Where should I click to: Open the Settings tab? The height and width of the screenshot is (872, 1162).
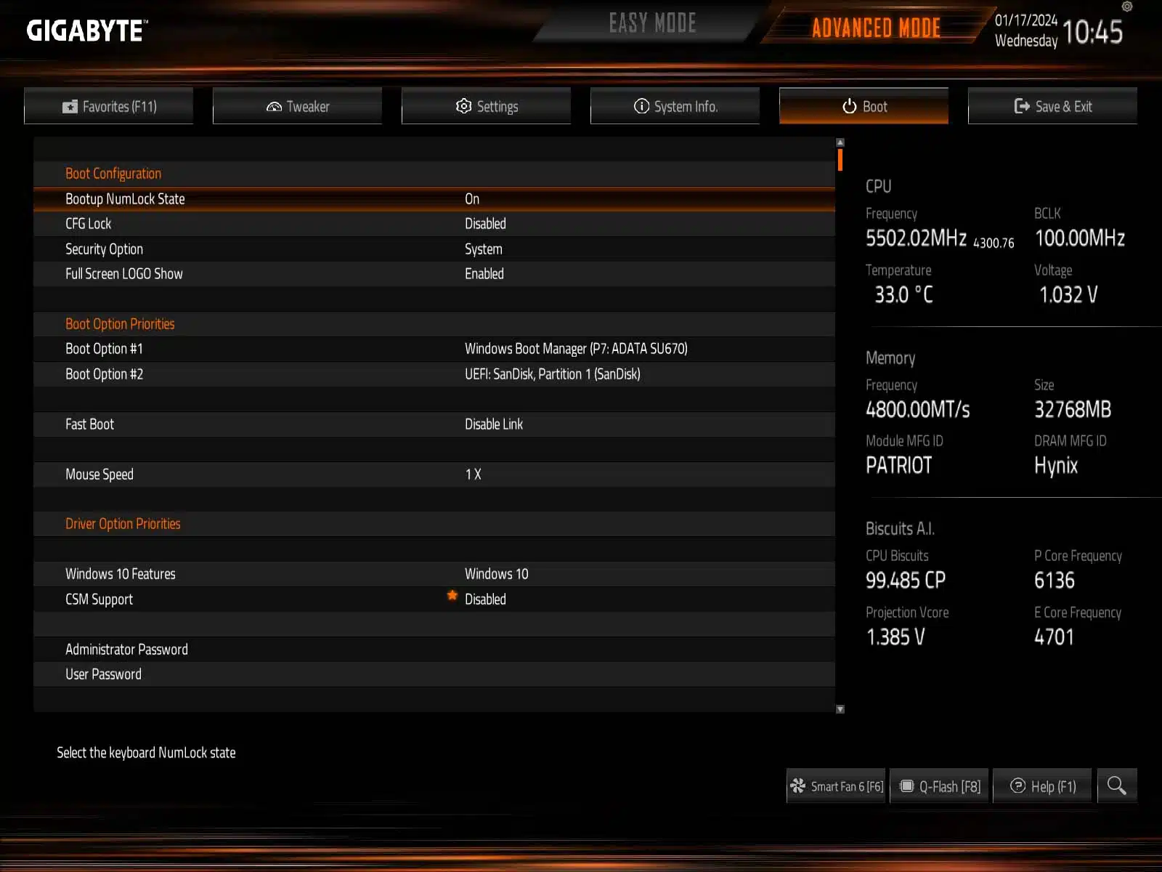(487, 106)
